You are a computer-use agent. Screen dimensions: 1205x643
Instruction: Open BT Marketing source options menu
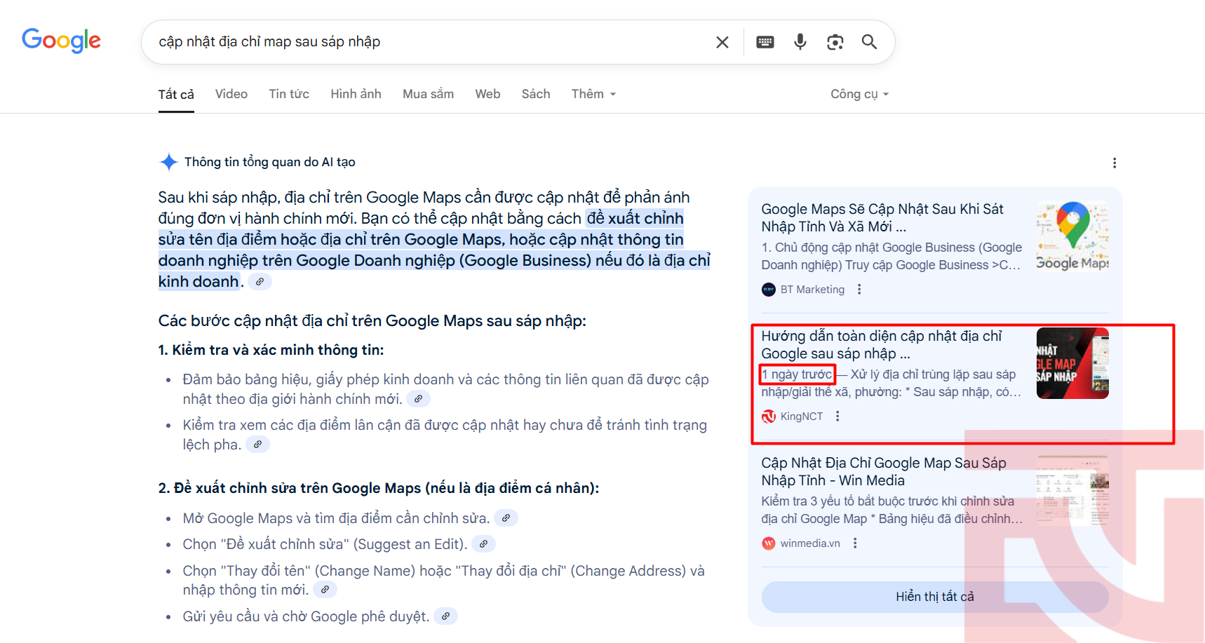[859, 290]
